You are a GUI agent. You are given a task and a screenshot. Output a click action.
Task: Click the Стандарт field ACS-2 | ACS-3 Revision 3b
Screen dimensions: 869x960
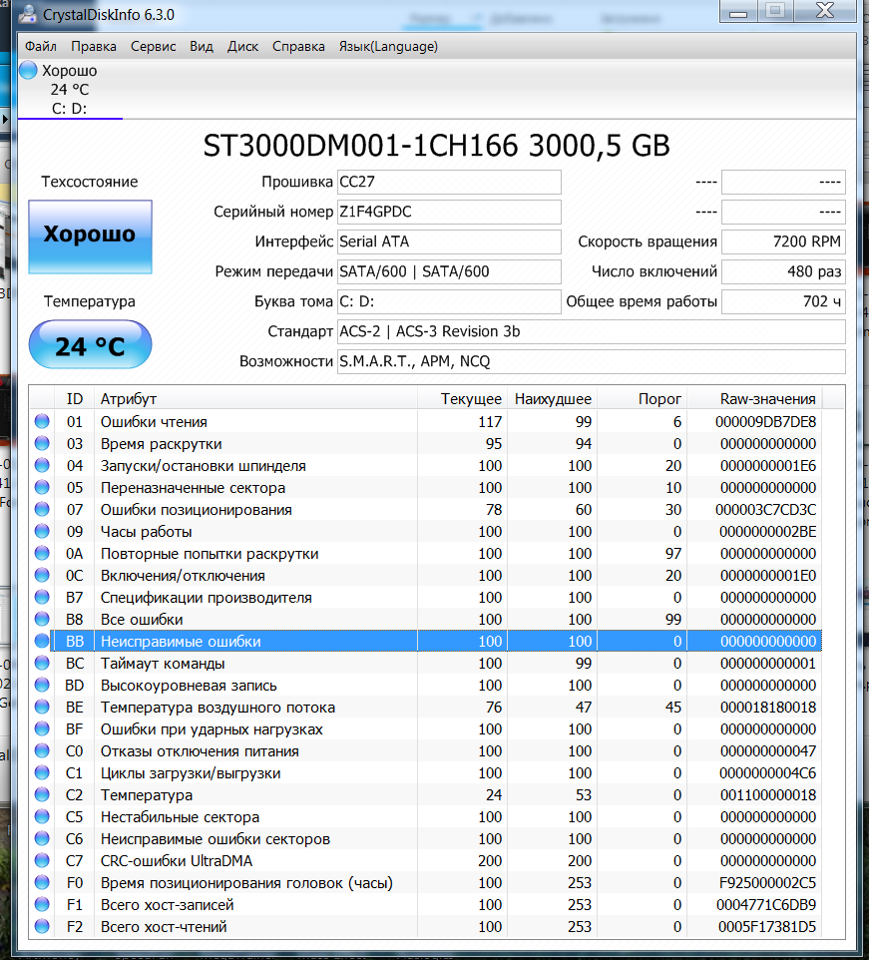pyautogui.click(x=592, y=332)
